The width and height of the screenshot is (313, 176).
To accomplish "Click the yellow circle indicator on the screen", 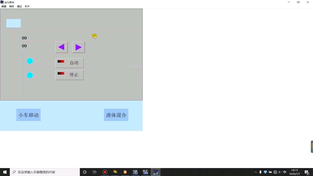I will click(94, 36).
